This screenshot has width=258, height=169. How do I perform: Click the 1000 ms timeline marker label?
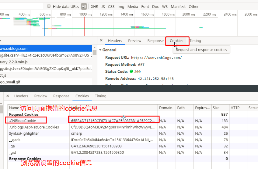click(x=85, y=14)
